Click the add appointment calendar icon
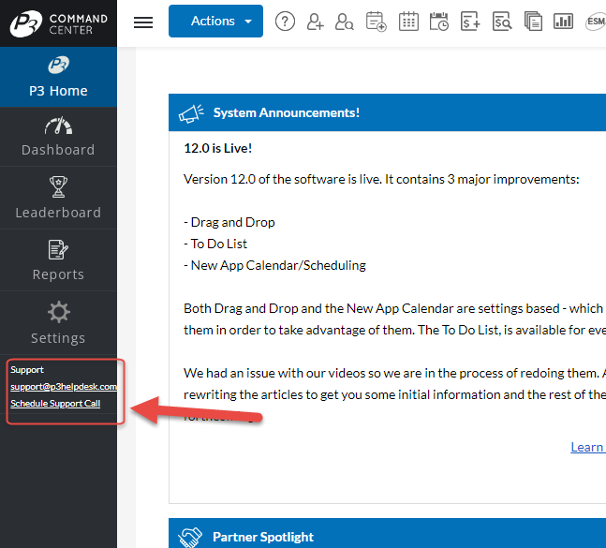 coord(376,22)
